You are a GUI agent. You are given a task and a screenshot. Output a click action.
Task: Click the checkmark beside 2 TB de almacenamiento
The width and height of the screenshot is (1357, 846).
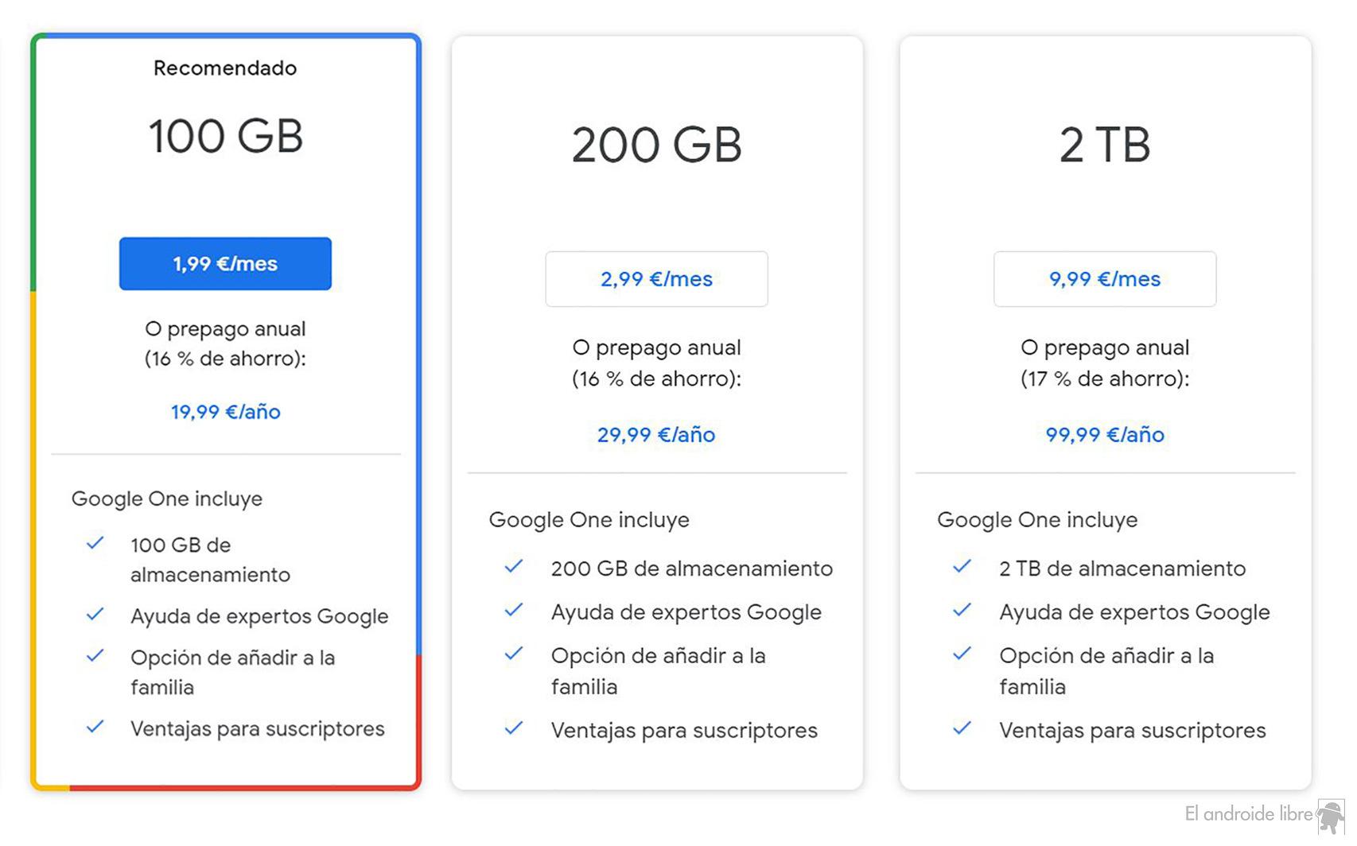click(961, 567)
